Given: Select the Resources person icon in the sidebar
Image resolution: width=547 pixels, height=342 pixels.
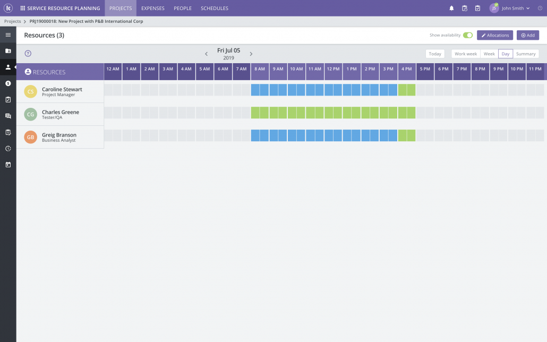Looking at the screenshot, I should [x=8, y=67].
